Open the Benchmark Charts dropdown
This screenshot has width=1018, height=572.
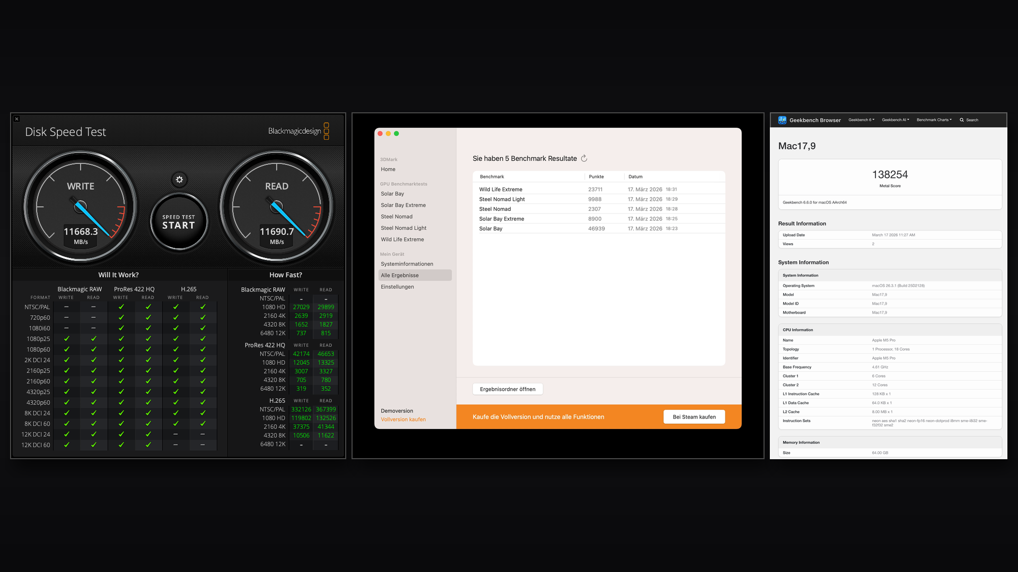tap(934, 120)
